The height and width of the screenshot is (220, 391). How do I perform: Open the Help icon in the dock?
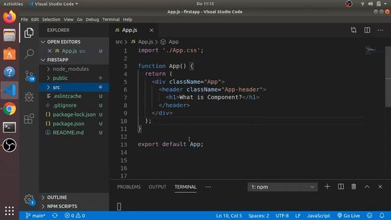tap(10, 72)
